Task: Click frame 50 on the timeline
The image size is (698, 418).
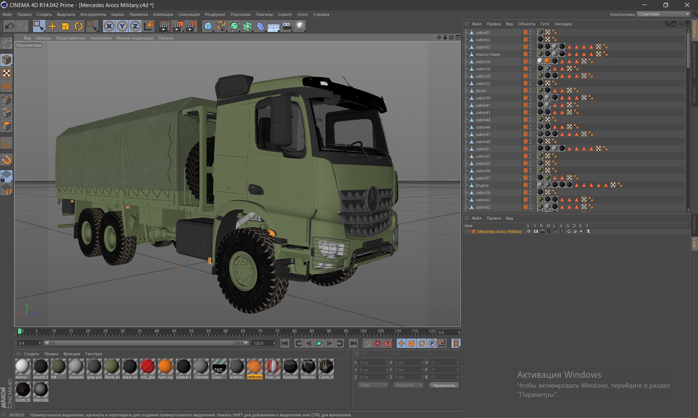Action: point(191,331)
